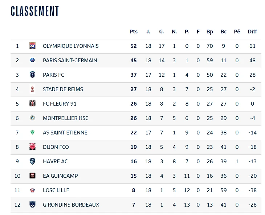Click the AS Saint Etienne green crest
The height and width of the screenshot is (215, 265).
[x=32, y=132]
